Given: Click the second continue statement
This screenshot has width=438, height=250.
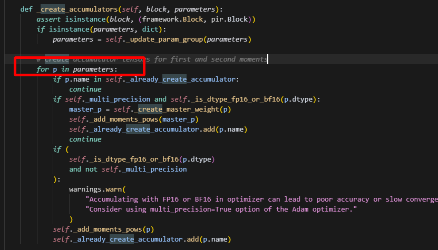Looking at the screenshot, I should [85, 139].
